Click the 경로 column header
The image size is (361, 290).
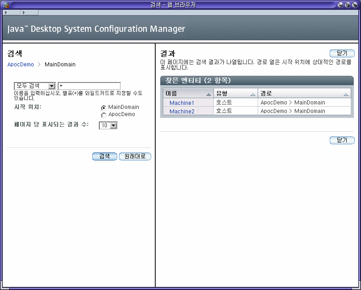pyautogui.click(x=304, y=93)
